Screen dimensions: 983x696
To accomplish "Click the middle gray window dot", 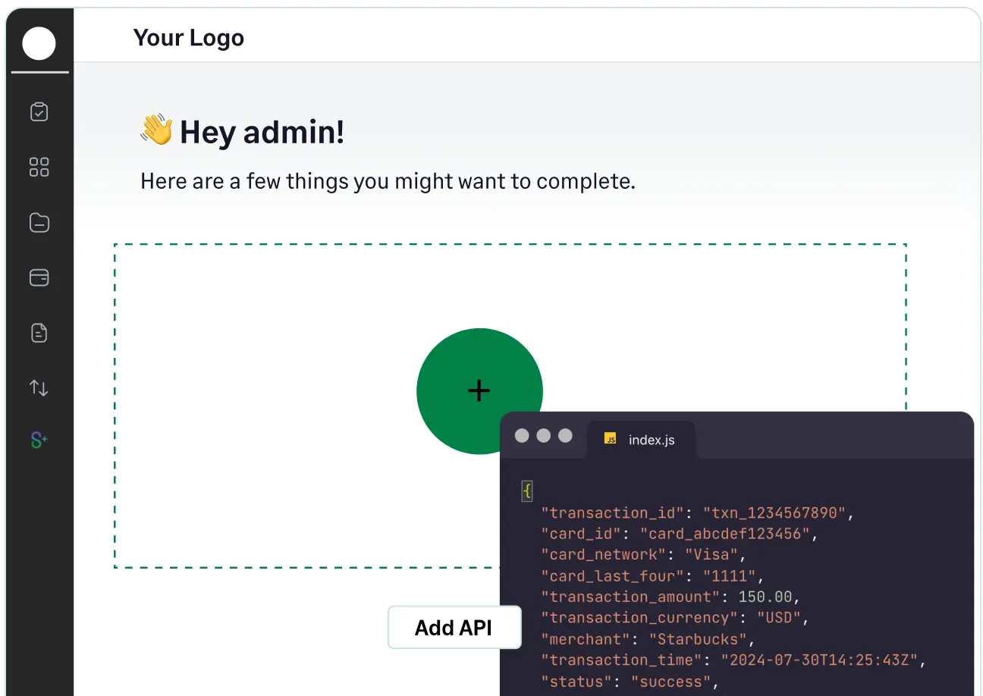I will pos(543,435).
